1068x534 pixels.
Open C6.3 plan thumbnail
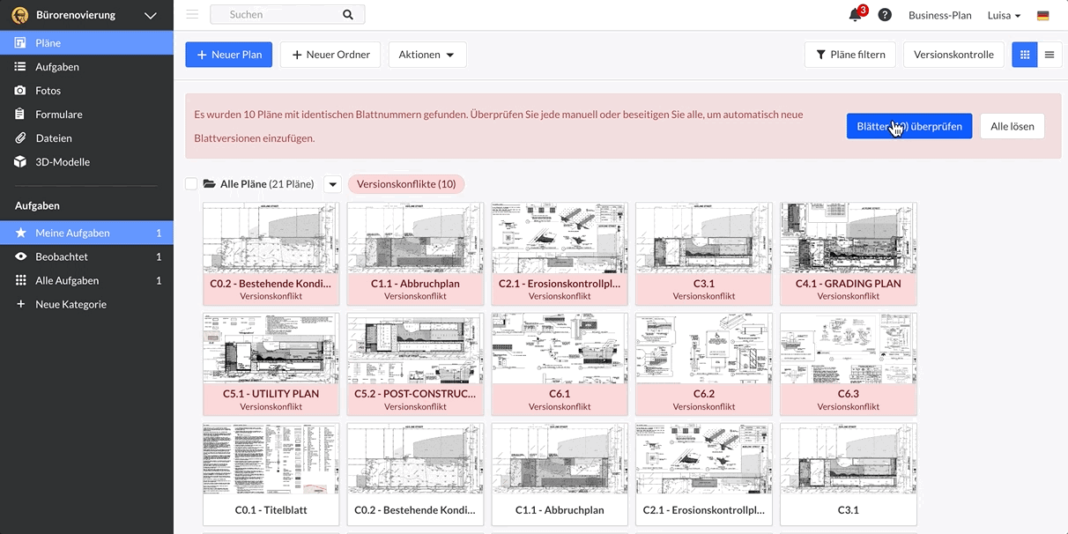tap(849, 364)
